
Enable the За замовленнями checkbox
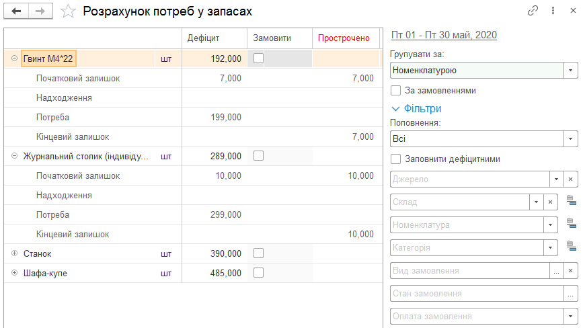(x=395, y=90)
